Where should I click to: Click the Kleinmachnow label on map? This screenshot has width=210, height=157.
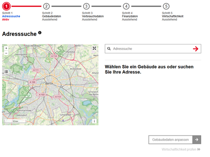click(x=24, y=110)
